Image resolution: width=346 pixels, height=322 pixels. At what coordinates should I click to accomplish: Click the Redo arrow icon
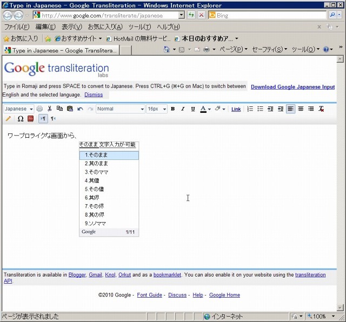[90, 109]
